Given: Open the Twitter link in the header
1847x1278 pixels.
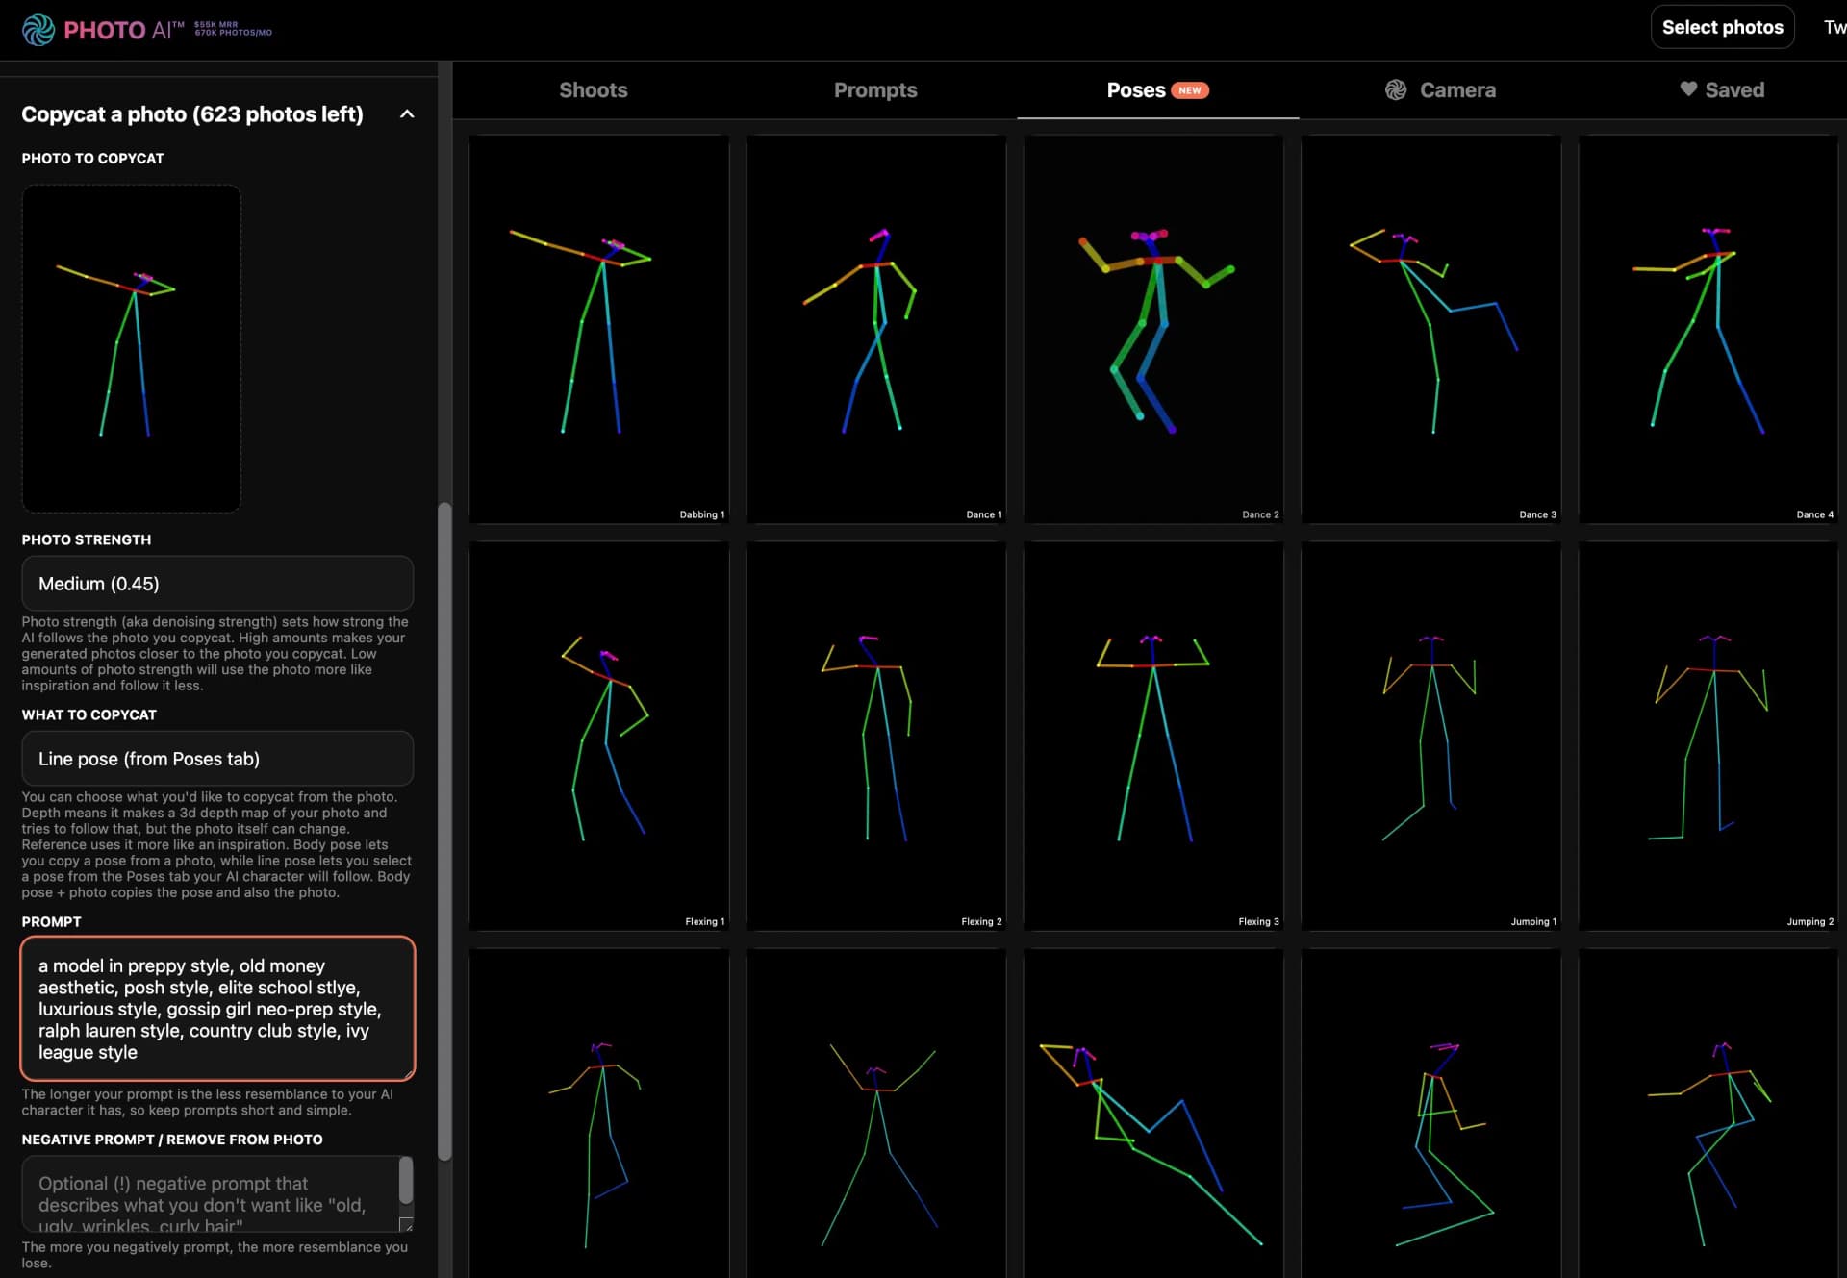Looking at the screenshot, I should click(x=1834, y=26).
